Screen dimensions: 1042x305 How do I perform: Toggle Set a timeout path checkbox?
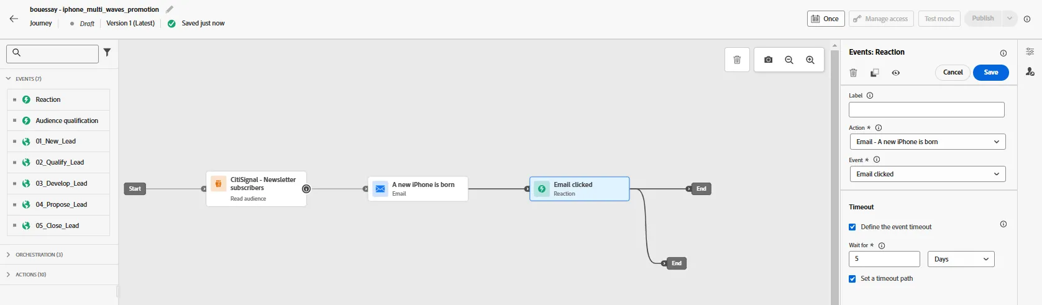(x=852, y=278)
